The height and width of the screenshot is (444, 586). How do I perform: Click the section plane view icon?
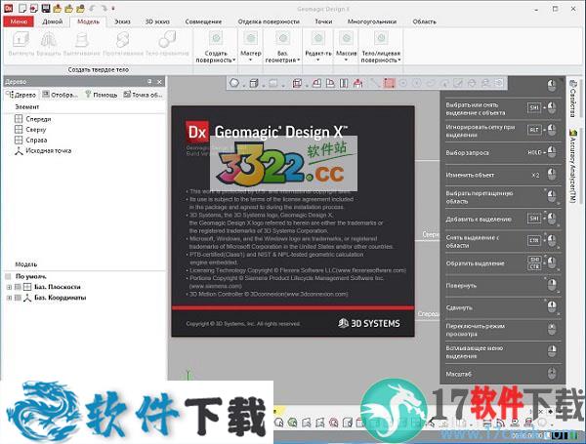pos(344,83)
